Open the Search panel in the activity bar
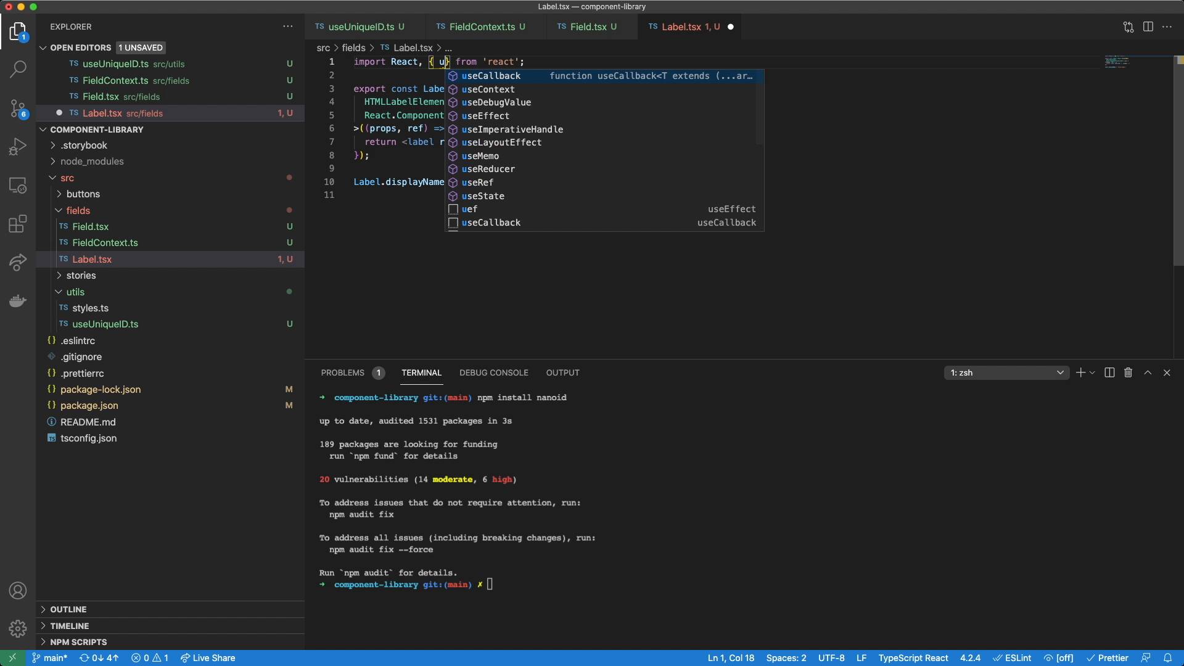1184x666 pixels. click(x=18, y=69)
